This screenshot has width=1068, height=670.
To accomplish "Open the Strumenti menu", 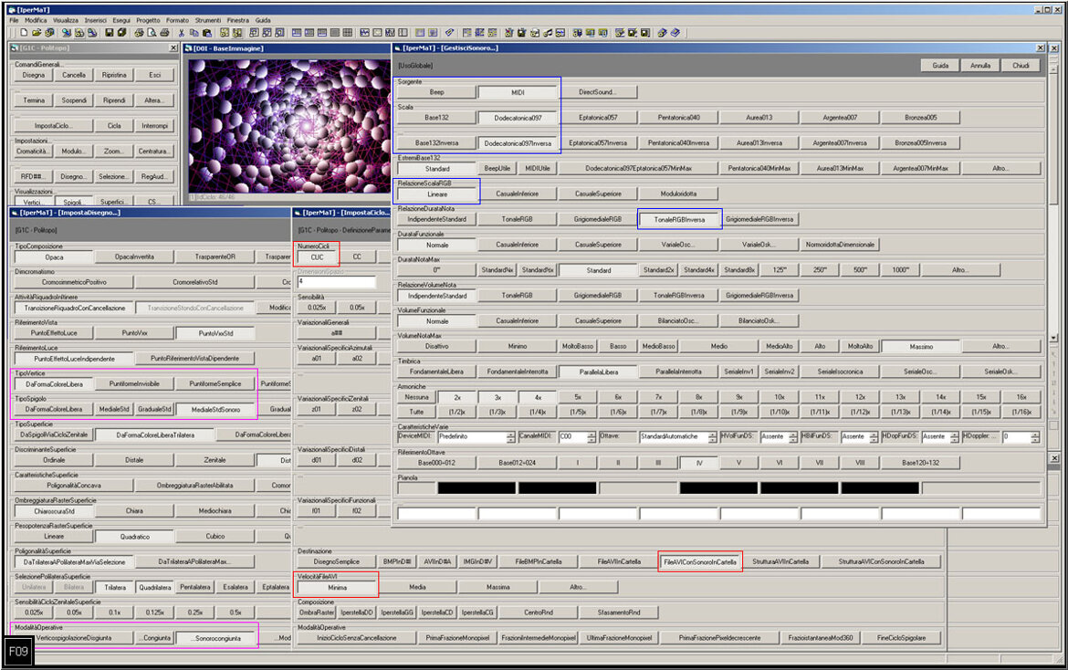I will pyautogui.click(x=207, y=19).
